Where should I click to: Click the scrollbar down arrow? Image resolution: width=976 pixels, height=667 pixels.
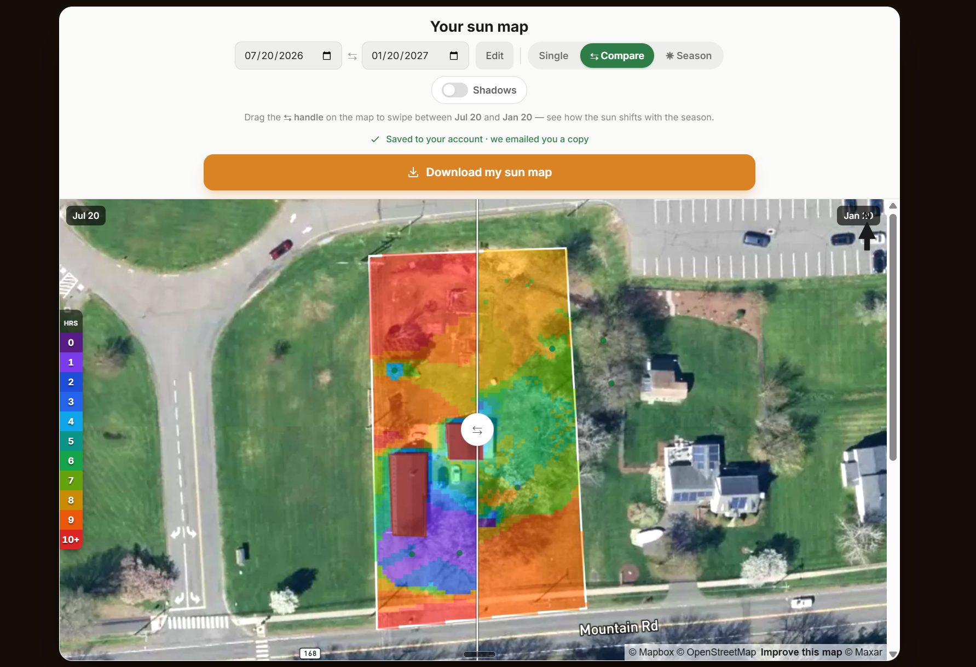(893, 654)
